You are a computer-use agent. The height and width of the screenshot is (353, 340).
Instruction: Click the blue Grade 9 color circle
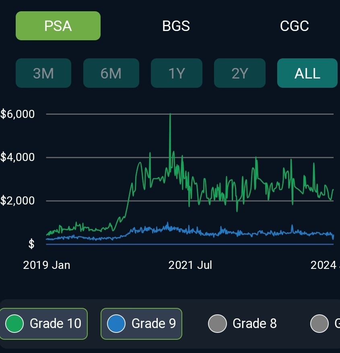pos(116,324)
